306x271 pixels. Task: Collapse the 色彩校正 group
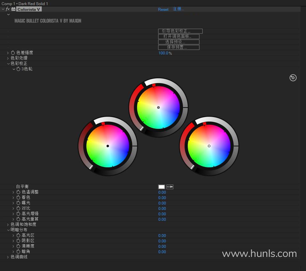coord(8,64)
